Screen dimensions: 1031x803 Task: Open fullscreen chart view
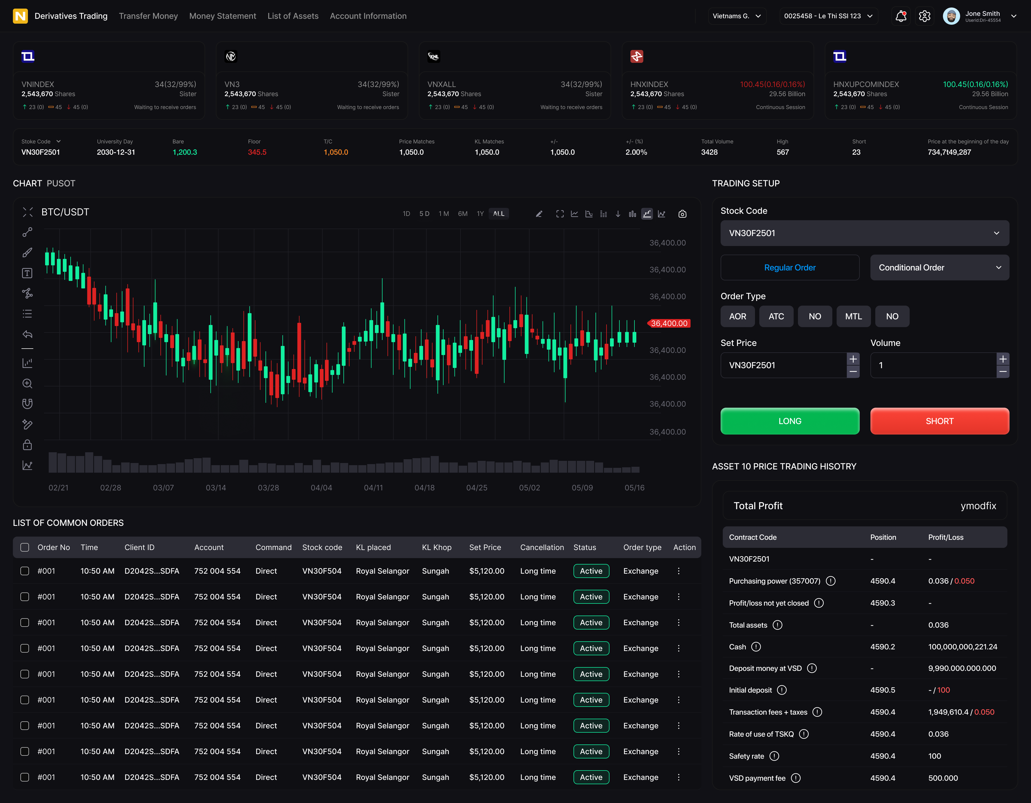pos(560,214)
